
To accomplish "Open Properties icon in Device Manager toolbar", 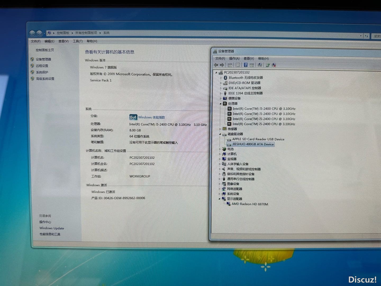I will click(238, 65).
